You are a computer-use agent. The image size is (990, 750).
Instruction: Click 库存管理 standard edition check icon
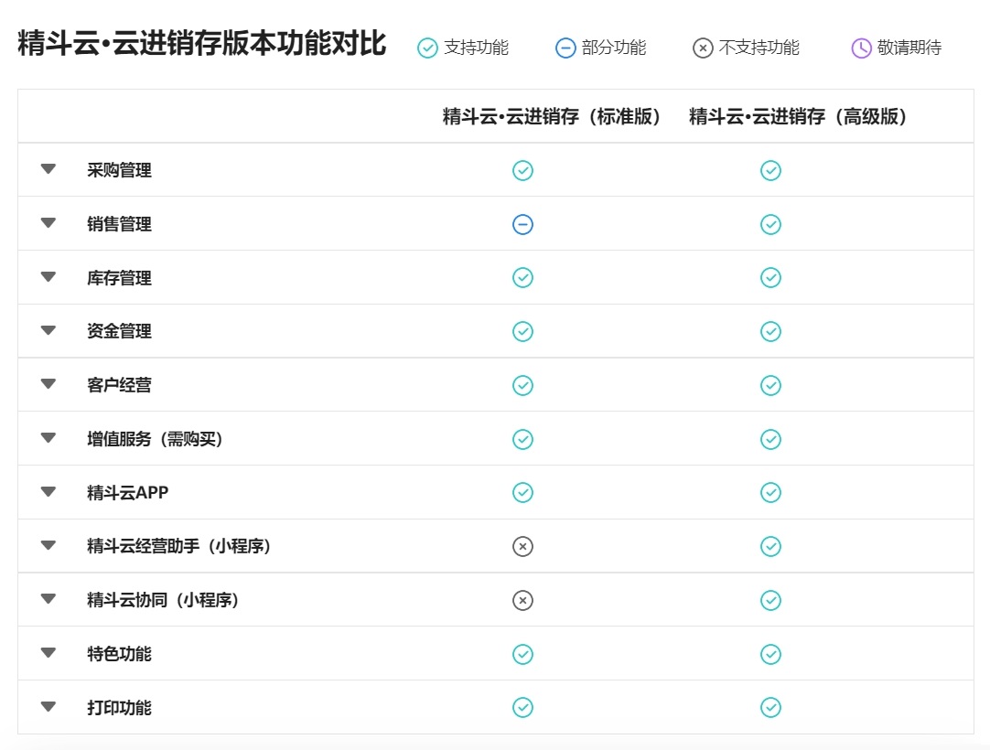tap(522, 278)
